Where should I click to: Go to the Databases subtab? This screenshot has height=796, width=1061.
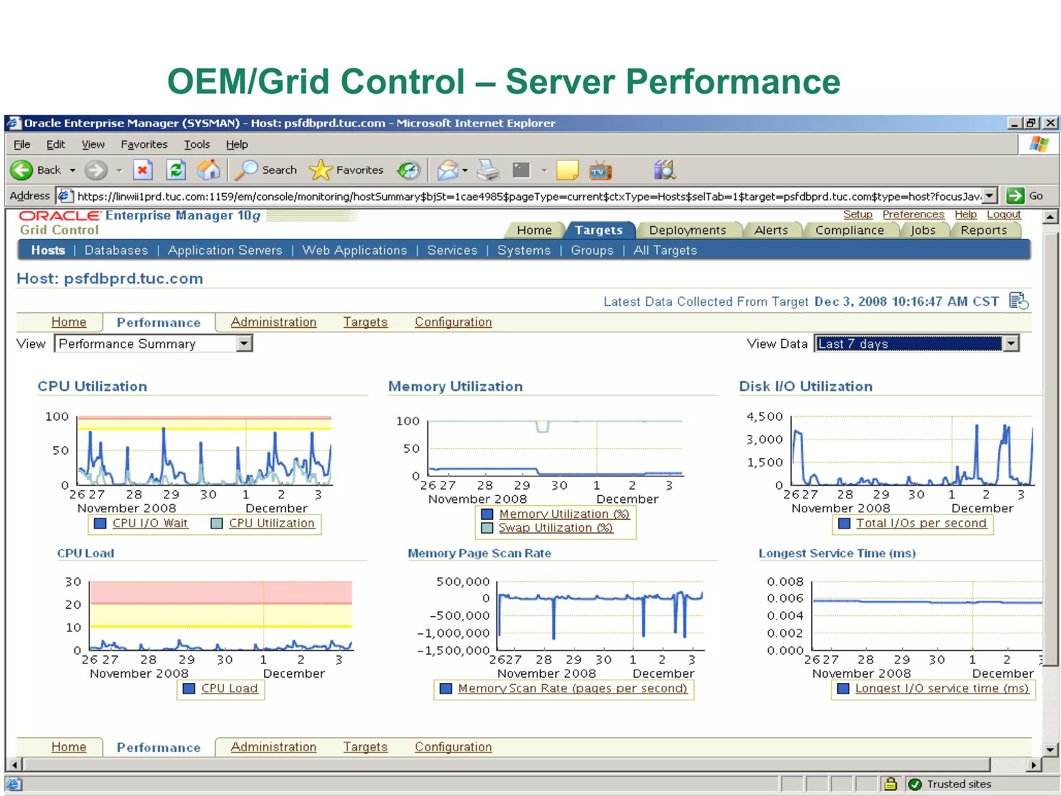pyautogui.click(x=116, y=250)
